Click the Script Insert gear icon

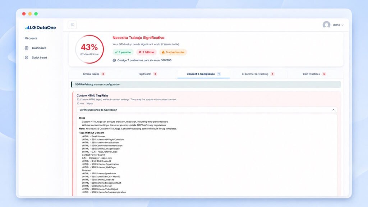pos(27,57)
